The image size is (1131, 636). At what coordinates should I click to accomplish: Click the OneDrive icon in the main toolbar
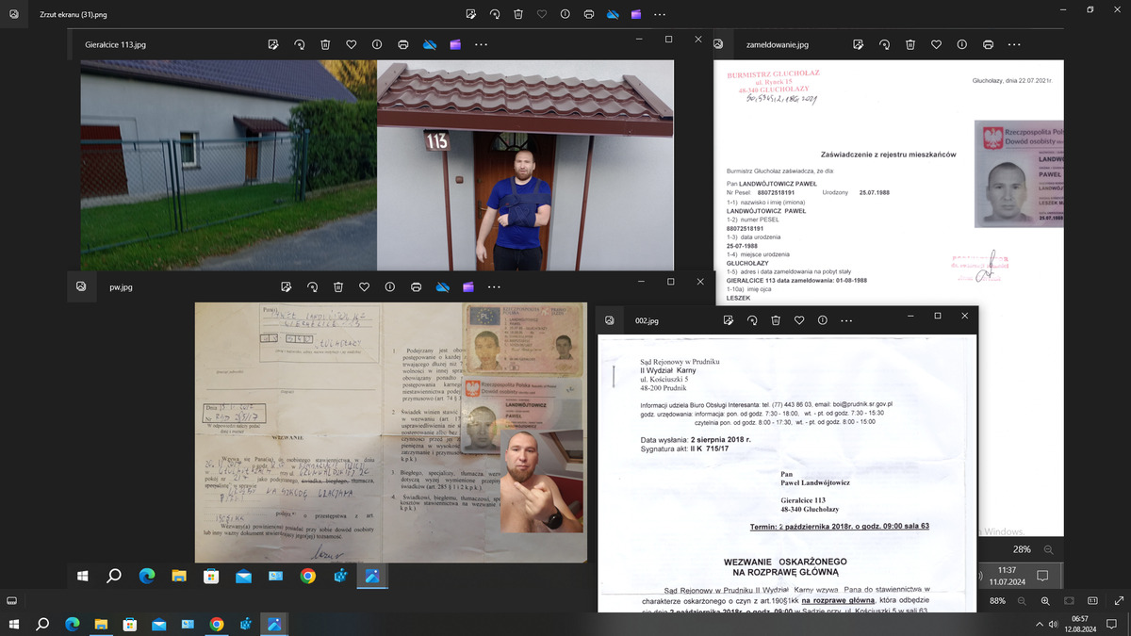pos(613,14)
